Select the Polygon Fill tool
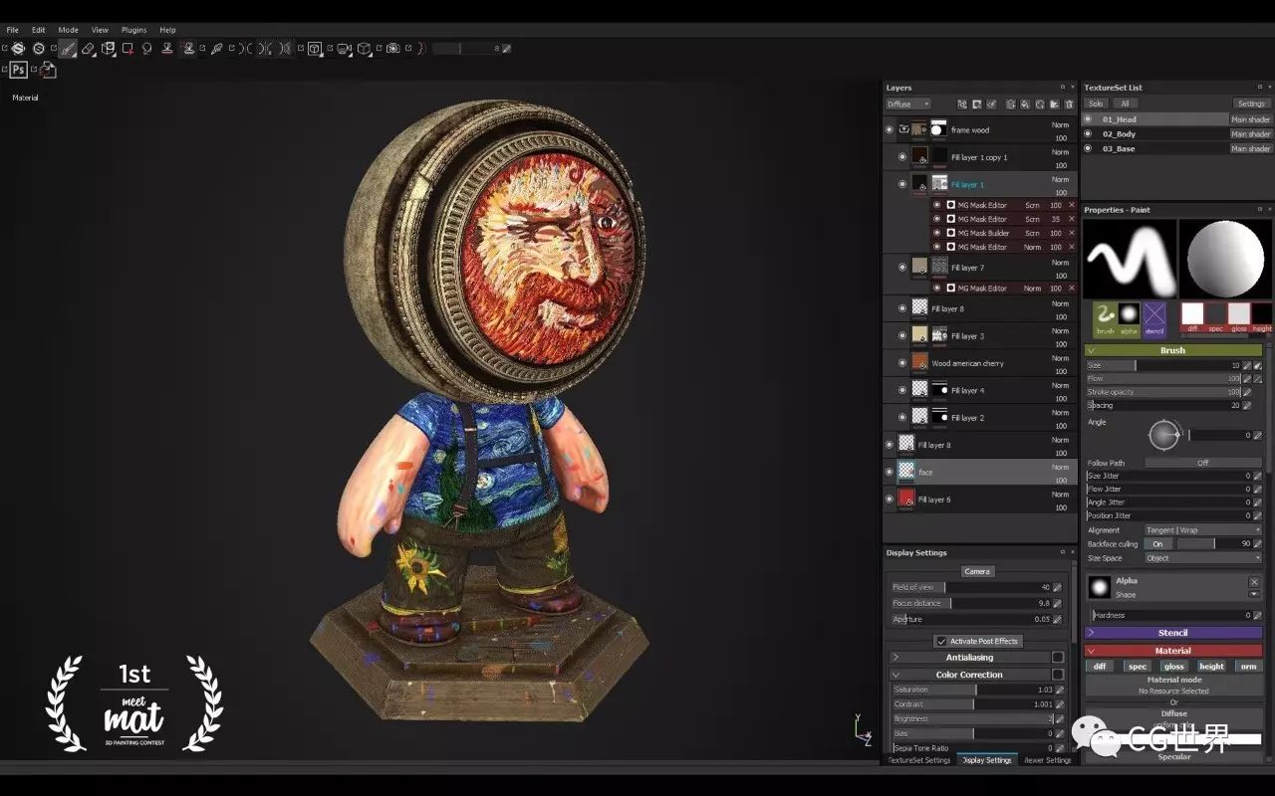1275x796 pixels. [127, 48]
